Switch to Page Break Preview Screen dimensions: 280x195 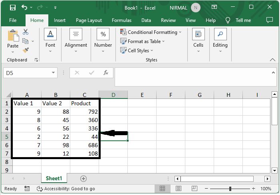[194, 189]
